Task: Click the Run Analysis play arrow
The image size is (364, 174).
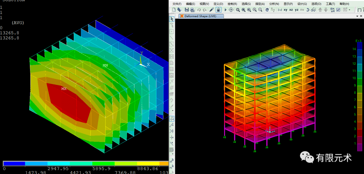Action: tap(225, 10)
